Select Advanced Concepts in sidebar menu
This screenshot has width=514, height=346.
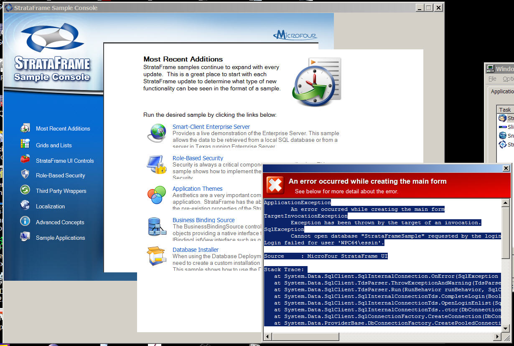[x=60, y=222]
